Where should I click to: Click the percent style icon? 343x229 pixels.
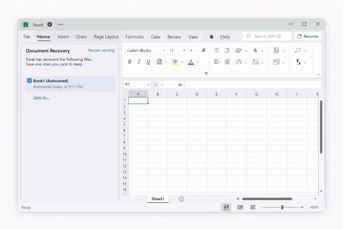pos(255,51)
